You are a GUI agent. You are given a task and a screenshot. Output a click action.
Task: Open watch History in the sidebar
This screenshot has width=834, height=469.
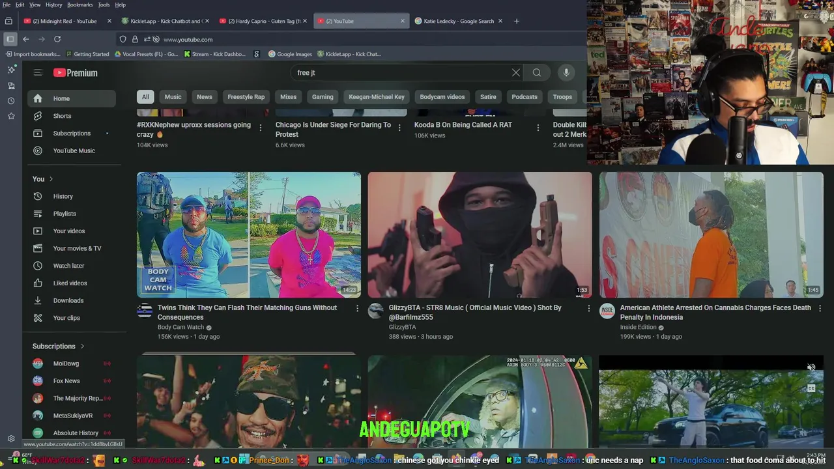coord(72,196)
